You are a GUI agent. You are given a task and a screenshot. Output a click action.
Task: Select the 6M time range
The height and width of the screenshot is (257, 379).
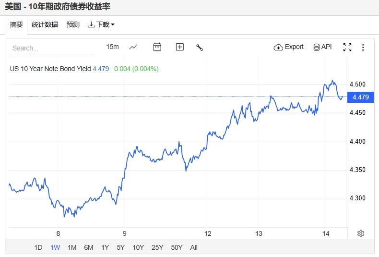coord(88,247)
